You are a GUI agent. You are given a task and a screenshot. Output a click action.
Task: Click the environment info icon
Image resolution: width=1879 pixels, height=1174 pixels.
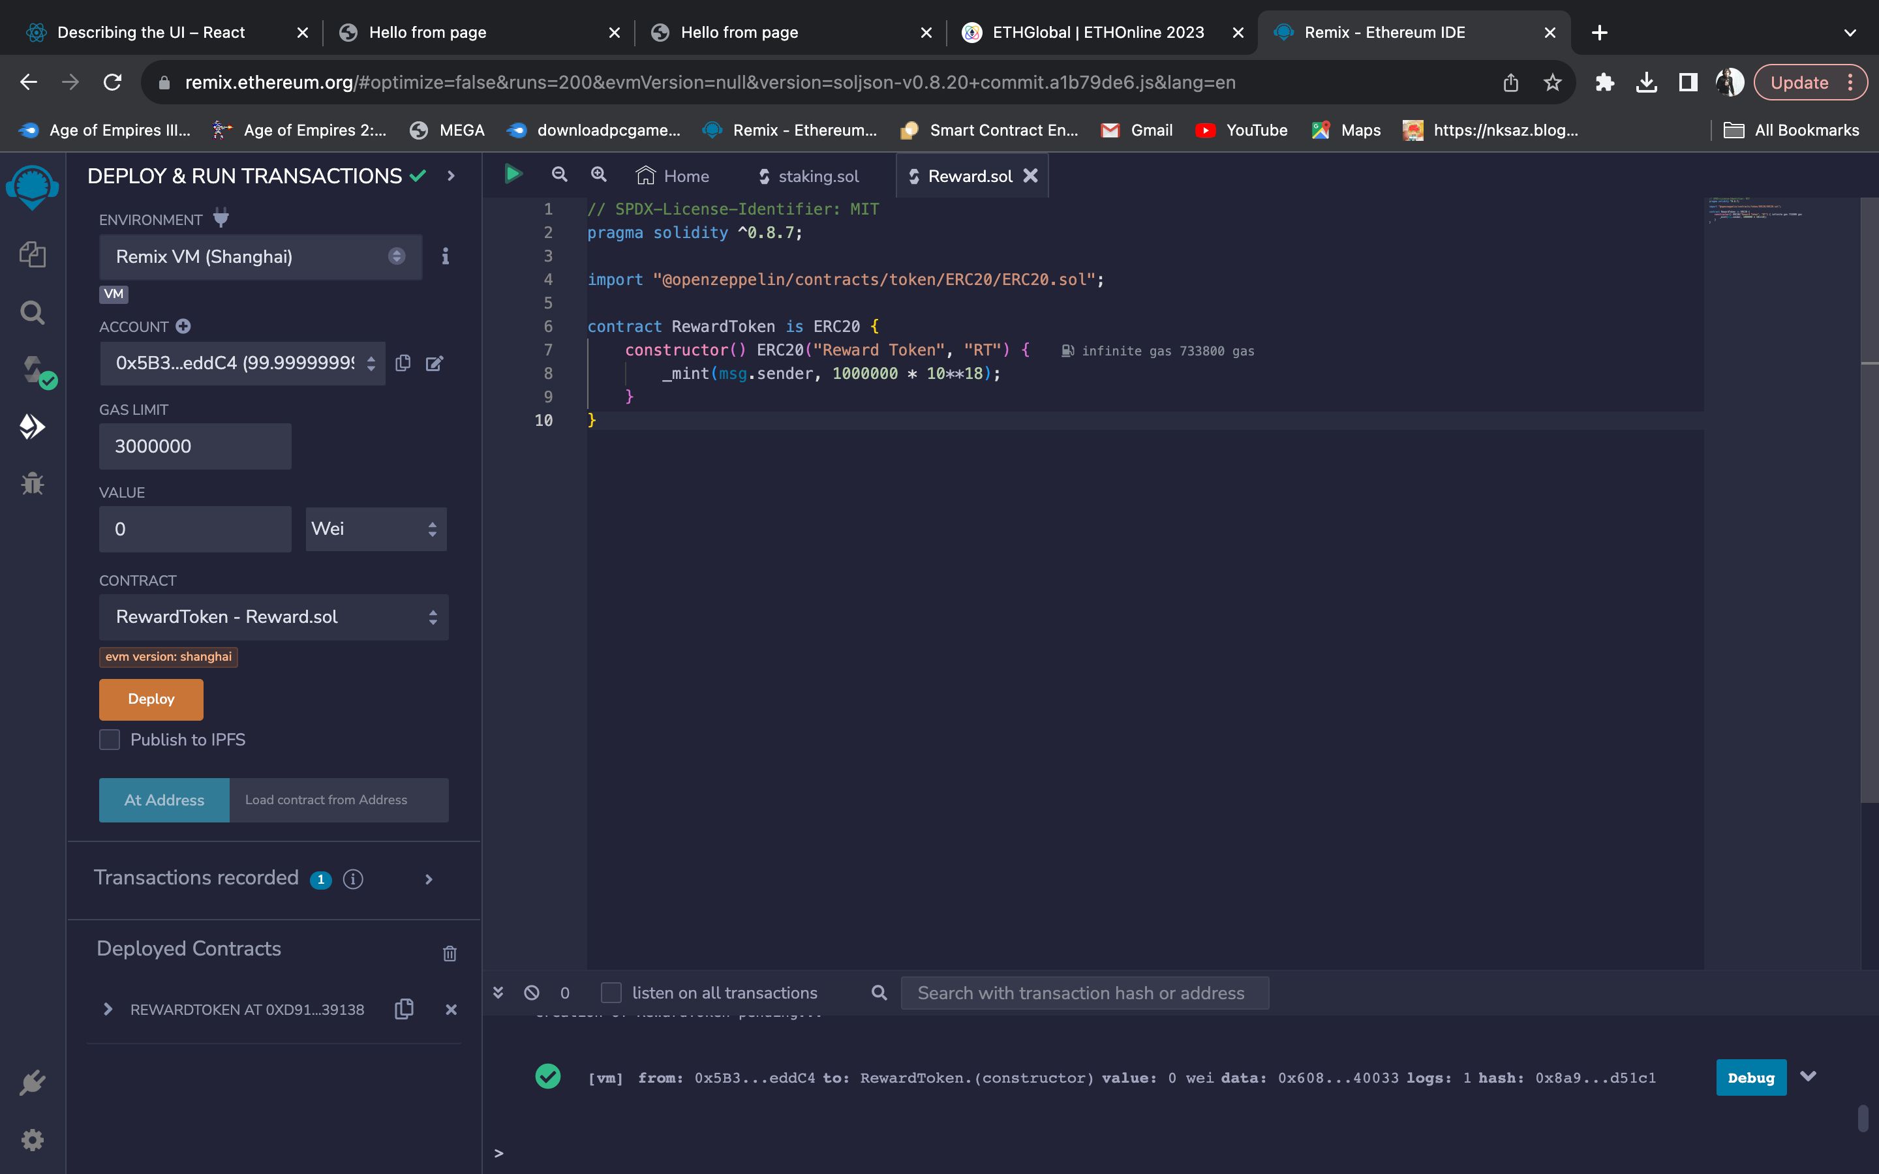point(445,256)
